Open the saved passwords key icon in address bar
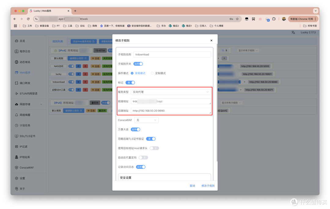This screenshot has height=209, width=330. click(231, 19)
